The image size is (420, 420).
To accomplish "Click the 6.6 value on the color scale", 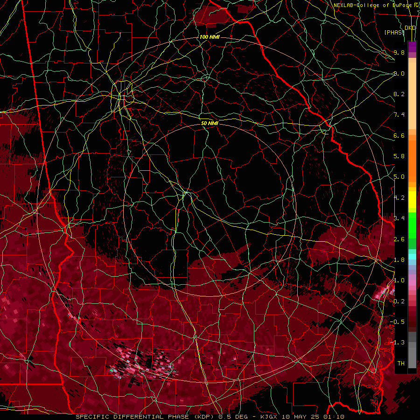I will click(x=399, y=135).
